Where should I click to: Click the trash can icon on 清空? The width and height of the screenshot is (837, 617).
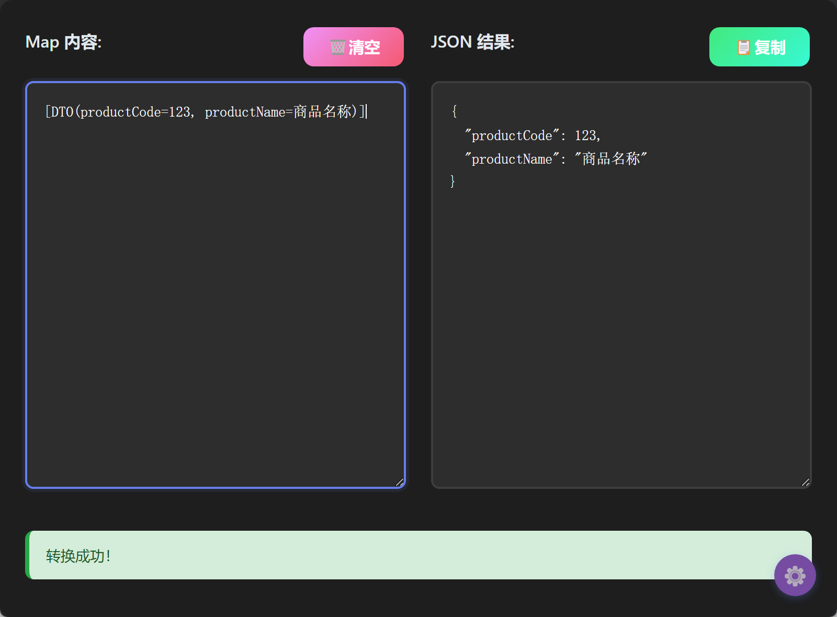[x=337, y=48]
